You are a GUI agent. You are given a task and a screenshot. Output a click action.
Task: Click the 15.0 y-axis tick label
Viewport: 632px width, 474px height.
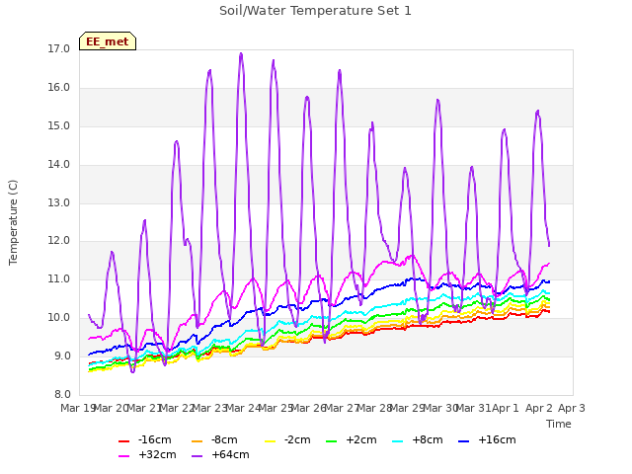tap(59, 126)
